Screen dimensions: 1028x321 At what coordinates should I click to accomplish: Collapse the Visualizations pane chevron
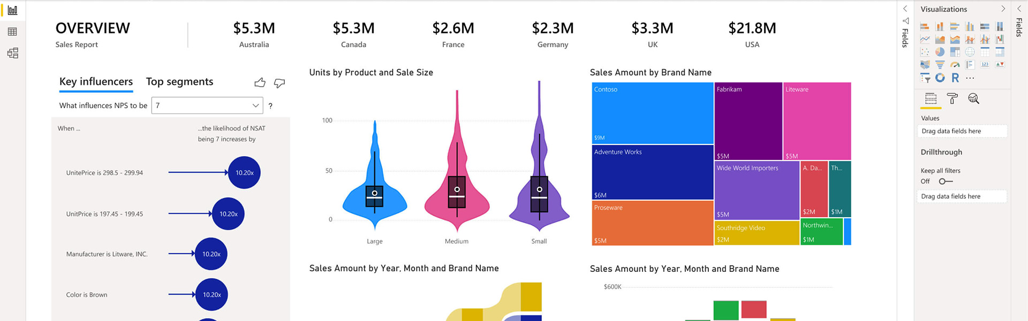(x=1003, y=9)
